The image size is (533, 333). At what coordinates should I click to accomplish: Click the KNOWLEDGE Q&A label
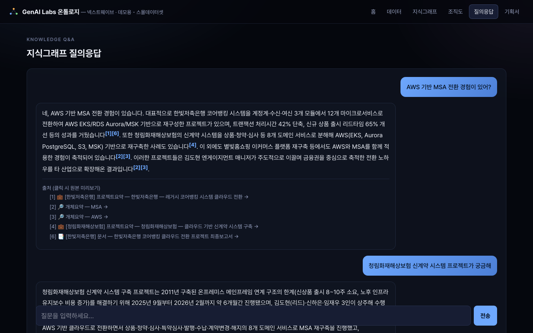51,39
